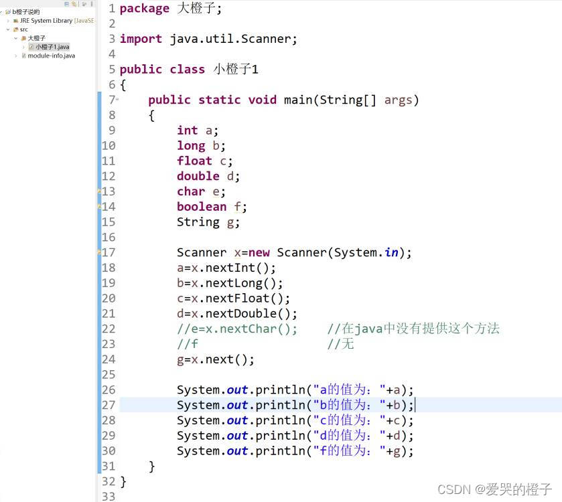Click line number 25 in the gutter
This screenshot has height=502, width=562.
point(109,375)
